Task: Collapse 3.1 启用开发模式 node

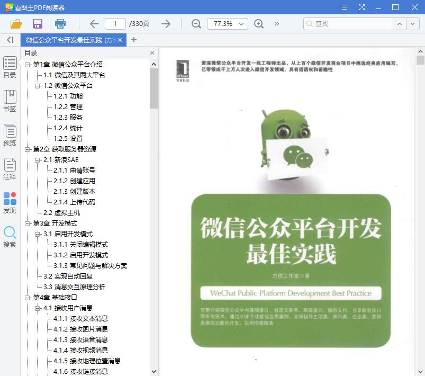Action: [x=38, y=234]
